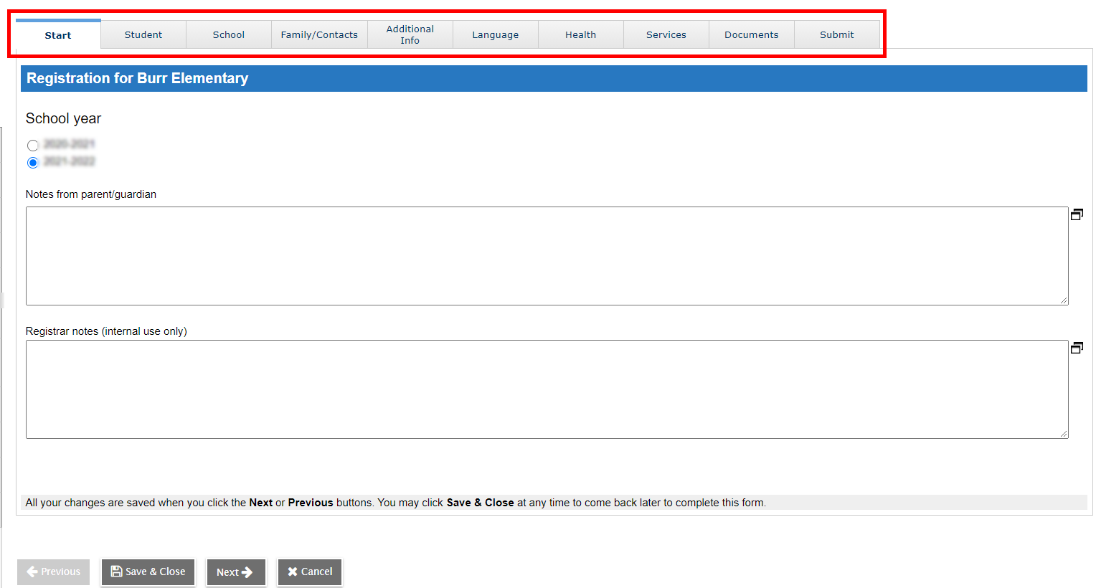Switch to the Student tab

143,34
